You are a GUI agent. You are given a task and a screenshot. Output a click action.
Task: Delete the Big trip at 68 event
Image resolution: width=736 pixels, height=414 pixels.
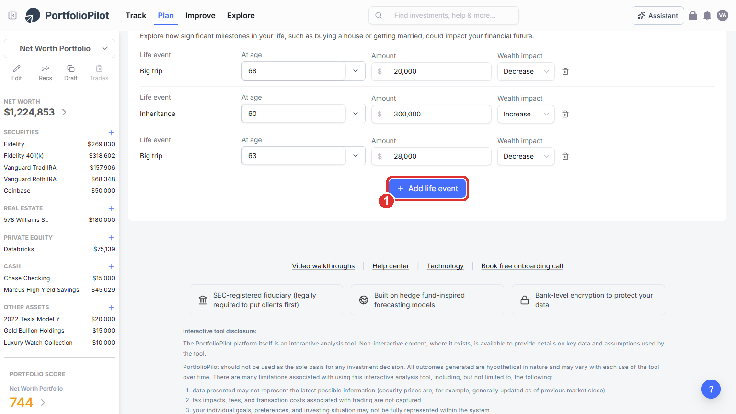click(x=565, y=71)
